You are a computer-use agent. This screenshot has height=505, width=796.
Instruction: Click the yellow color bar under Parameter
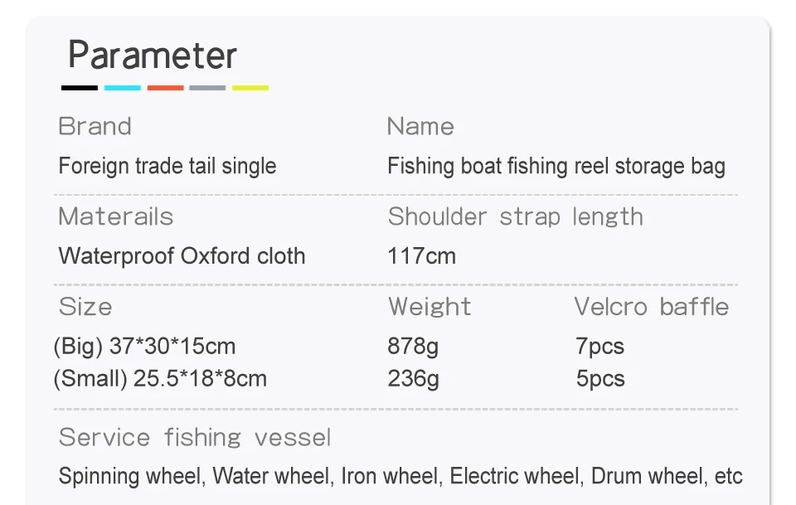pyautogui.click(x=250, y=87)
